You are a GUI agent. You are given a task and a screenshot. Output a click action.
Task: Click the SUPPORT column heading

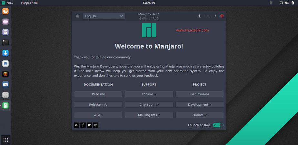tap(149, 85)
